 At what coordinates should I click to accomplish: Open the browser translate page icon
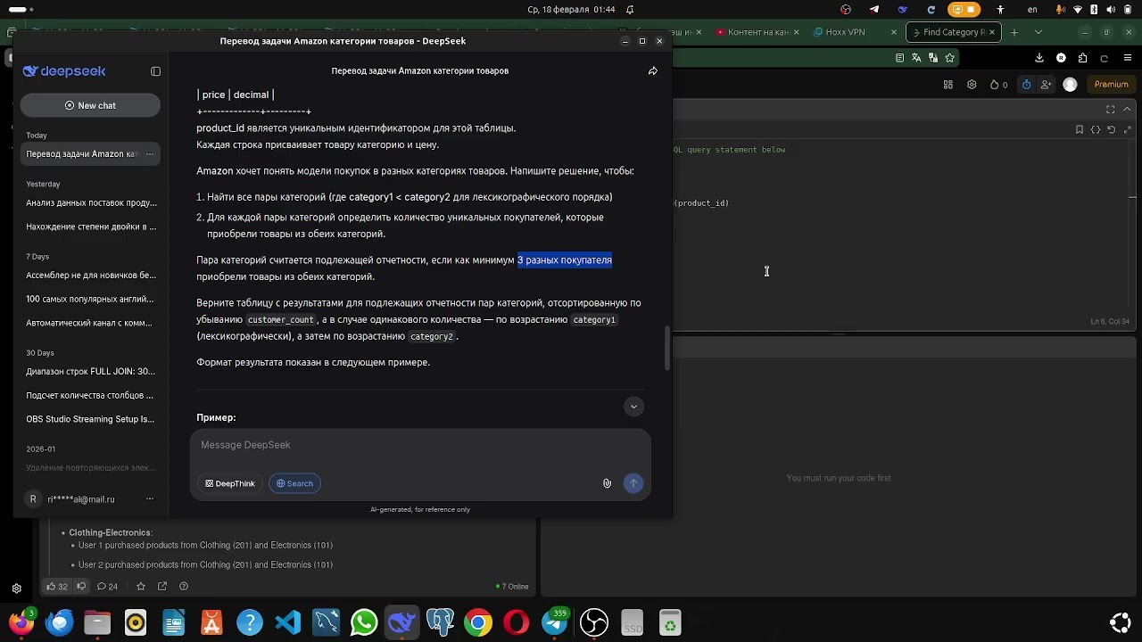tap(916, 58)
